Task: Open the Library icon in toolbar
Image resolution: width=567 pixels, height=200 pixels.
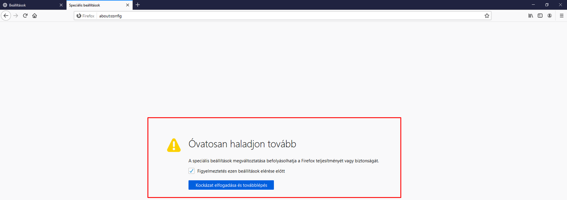Action: click(x=530, y=16)
